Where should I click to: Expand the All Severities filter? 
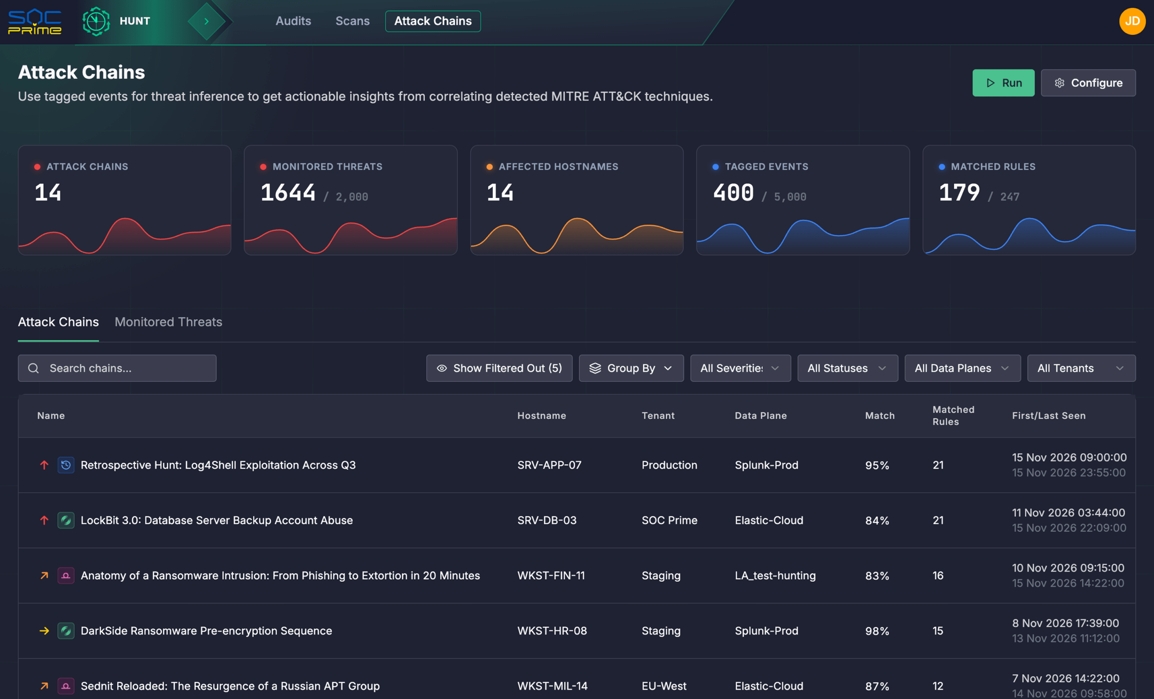(x=741, y=368)
